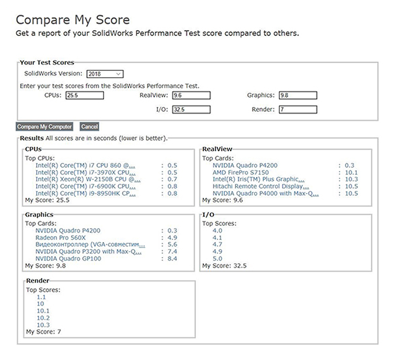Open Intel Core i7-3970X CPU link

pyautogui.click(x=86, y=172)
